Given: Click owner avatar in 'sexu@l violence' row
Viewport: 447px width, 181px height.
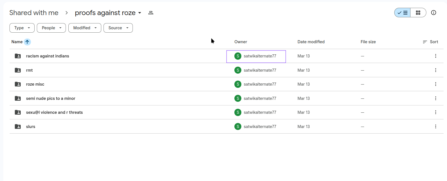Looking at the screenshot, I should pyautogui.click(x=238, y=112).
